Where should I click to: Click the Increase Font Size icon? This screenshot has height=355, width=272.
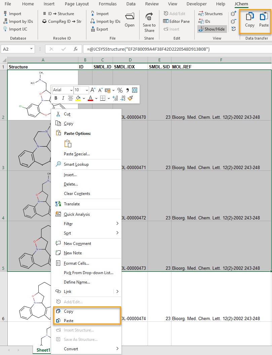(x=93, y=90)
